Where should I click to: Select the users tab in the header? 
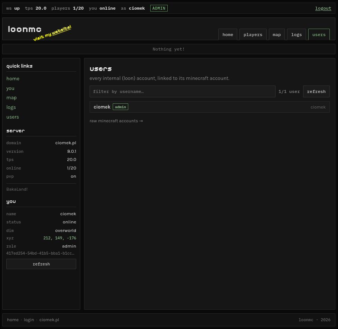pos(319,35)
